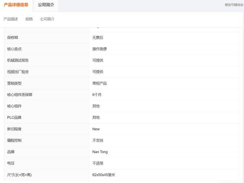Viewport: 244px width, 183px height.
Task: Click the 报告可疑活动 link
Action: (x=234, y=5)
